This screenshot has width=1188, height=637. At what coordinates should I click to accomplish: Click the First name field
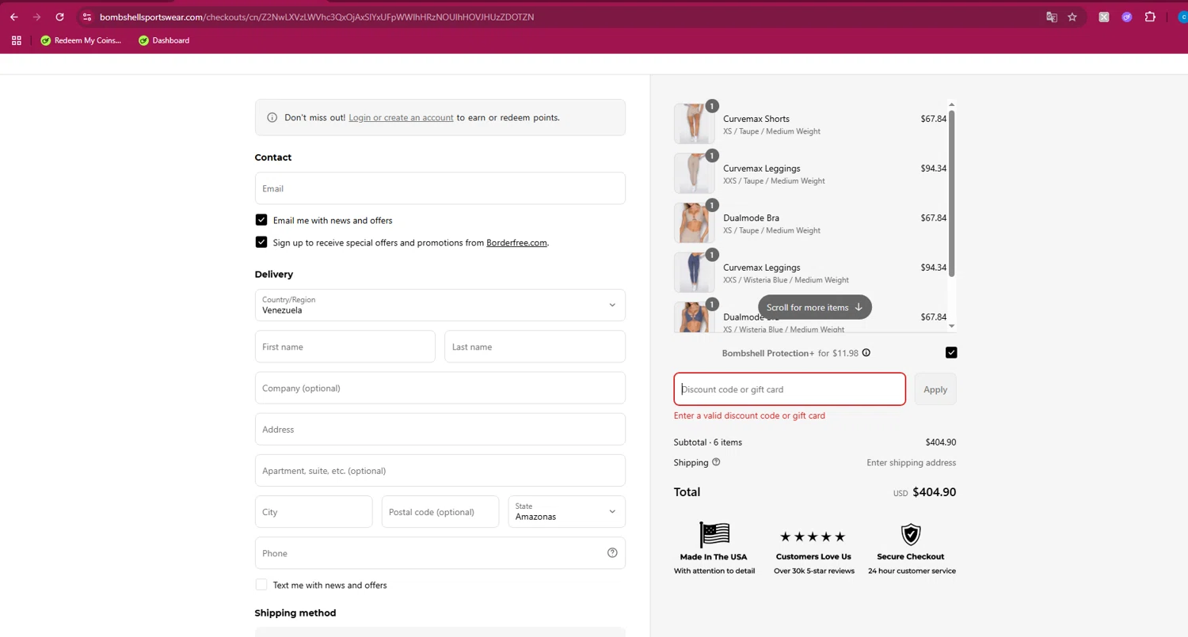coord(345,347)
